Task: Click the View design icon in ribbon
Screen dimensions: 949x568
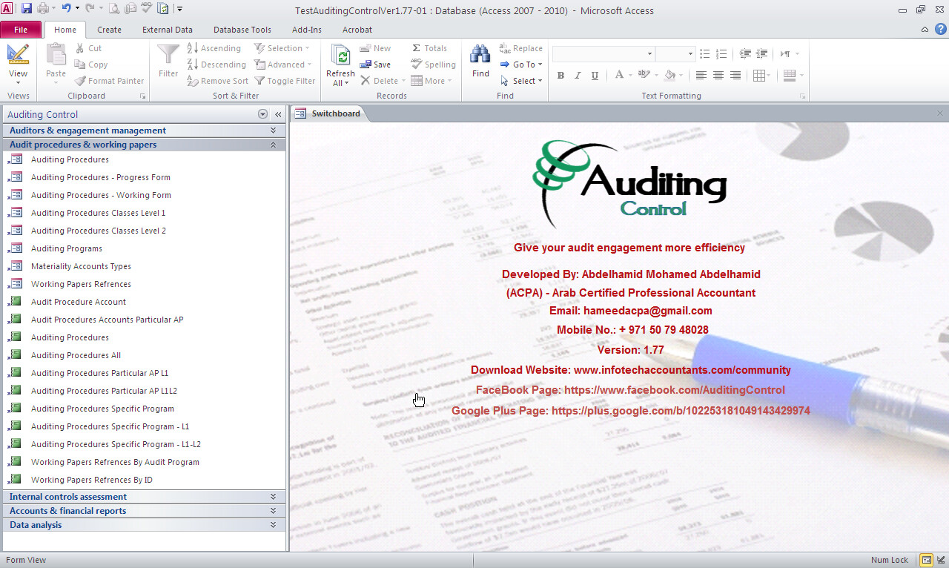Action: click(x=18, y=56)
